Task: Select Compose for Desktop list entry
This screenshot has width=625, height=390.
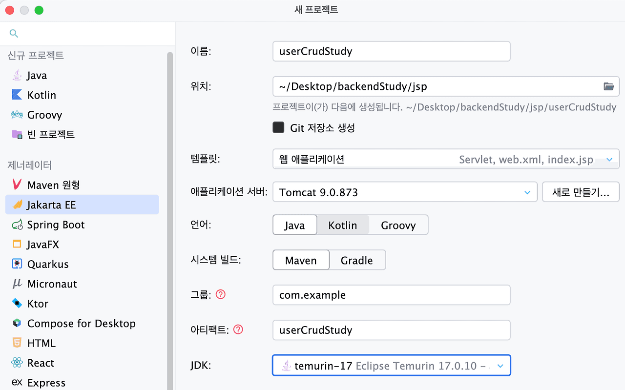Action: (x=82, y=323)
